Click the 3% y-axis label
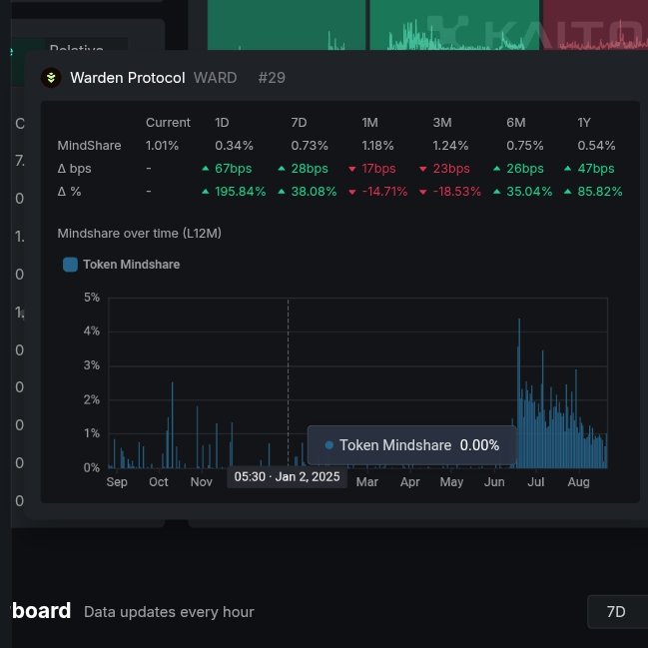The image size is (648, 648). 92,365
